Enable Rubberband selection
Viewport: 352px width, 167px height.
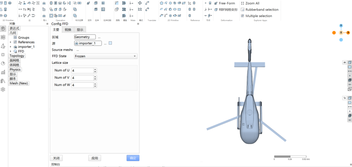click(x=259, y=9)
